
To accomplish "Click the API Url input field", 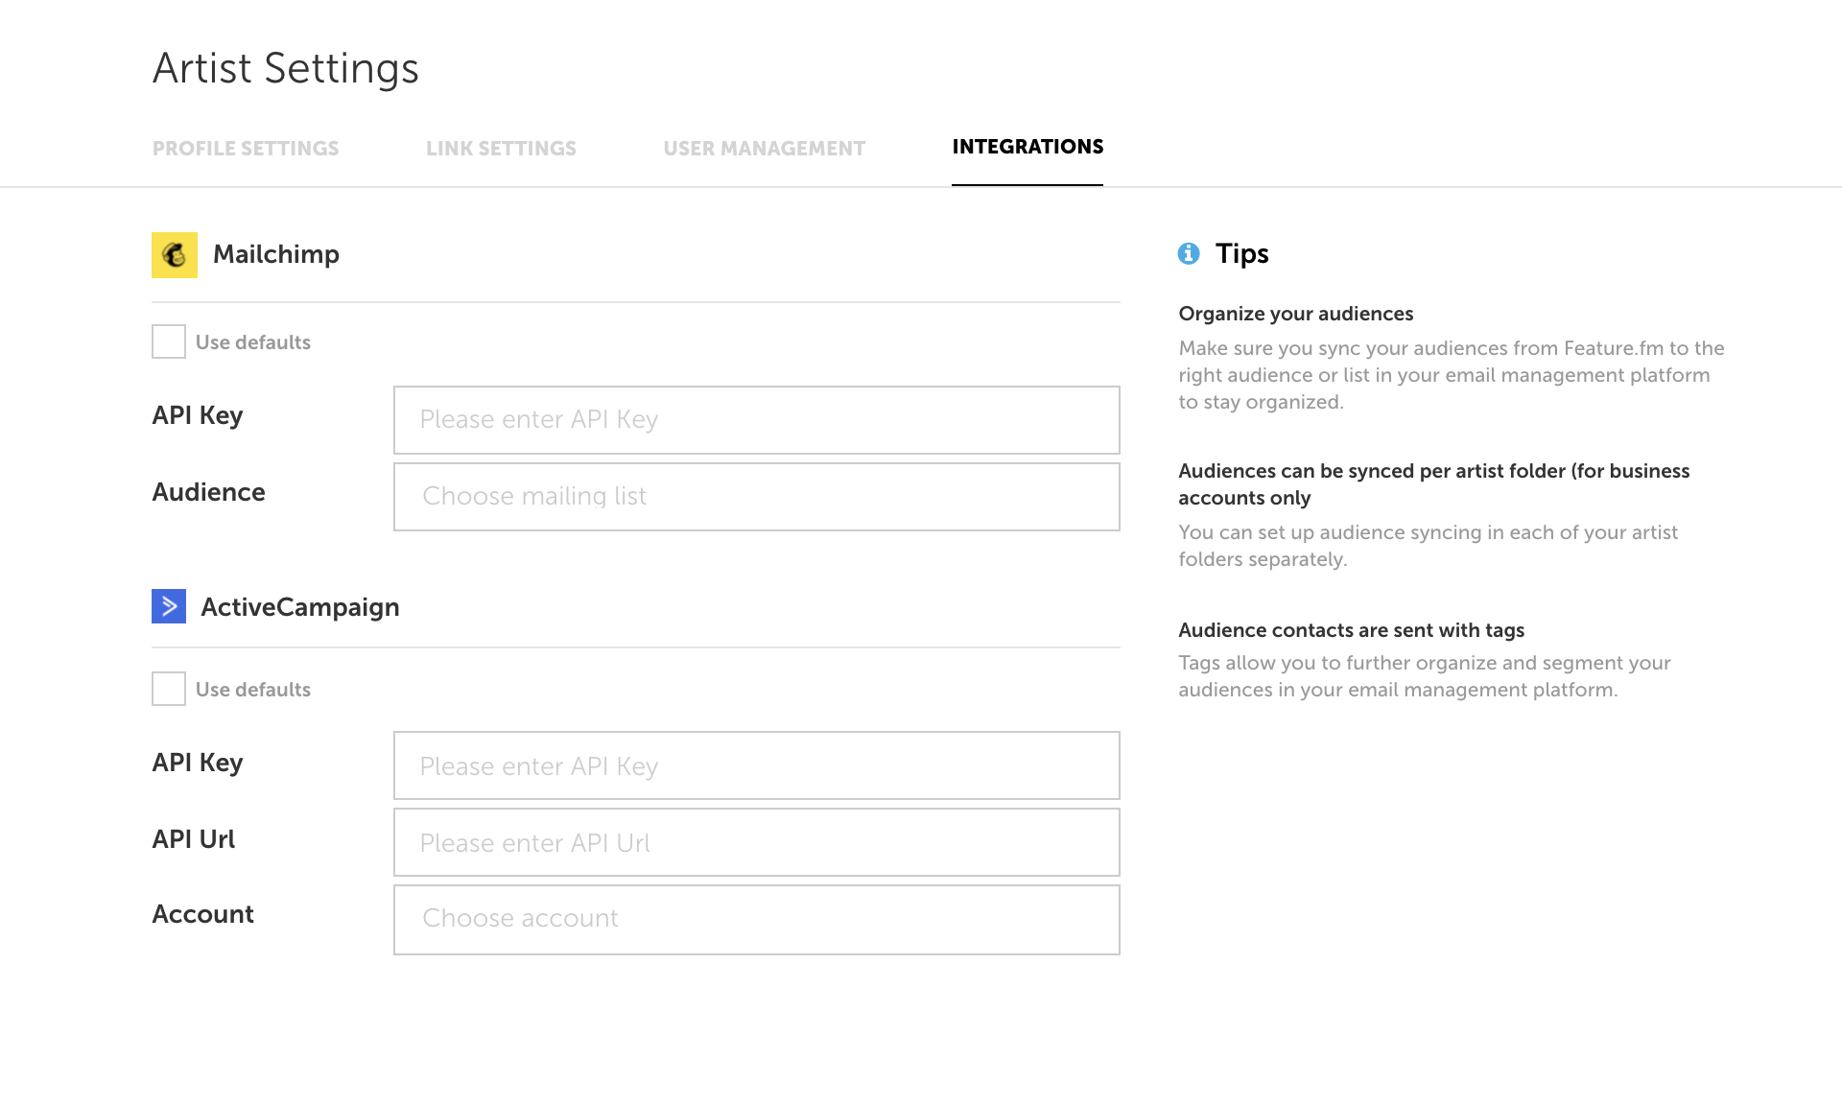I will (x=757, y=842).
